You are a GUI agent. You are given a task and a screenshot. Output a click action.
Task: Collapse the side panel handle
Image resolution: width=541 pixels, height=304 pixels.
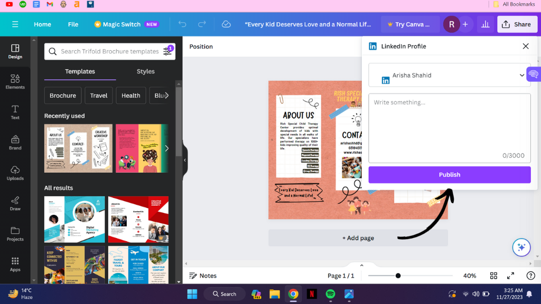tap(185, 160)
